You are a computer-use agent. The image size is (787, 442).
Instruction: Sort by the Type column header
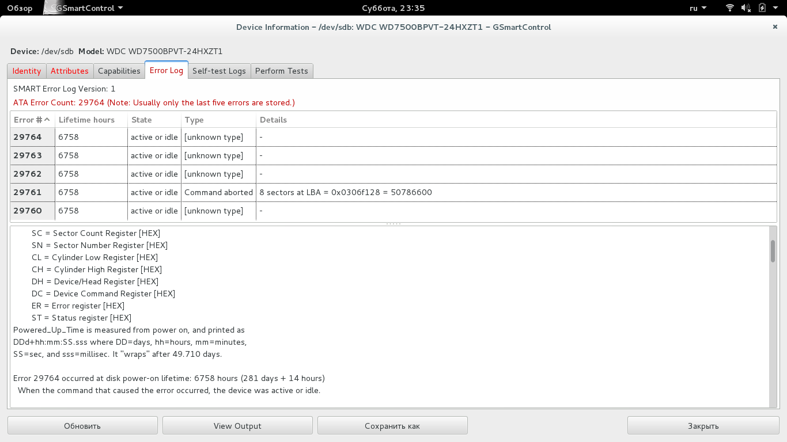(218, 120)
